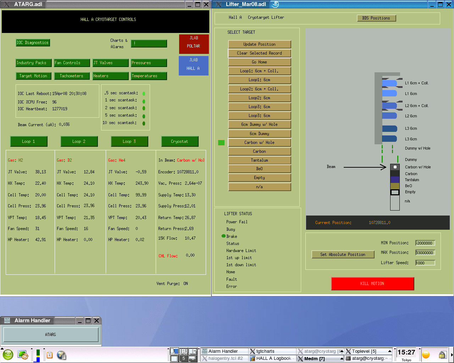The width and height of the screenshot is (454, 363).
Task: Open Loop 3 panel
Action: click(x=129, y=141)
